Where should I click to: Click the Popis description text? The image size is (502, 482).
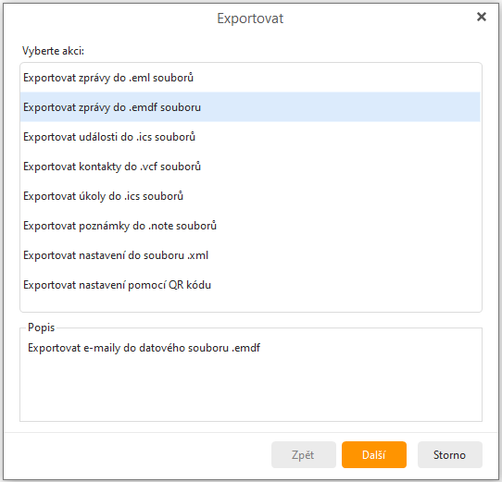click(x=144, y=348)
